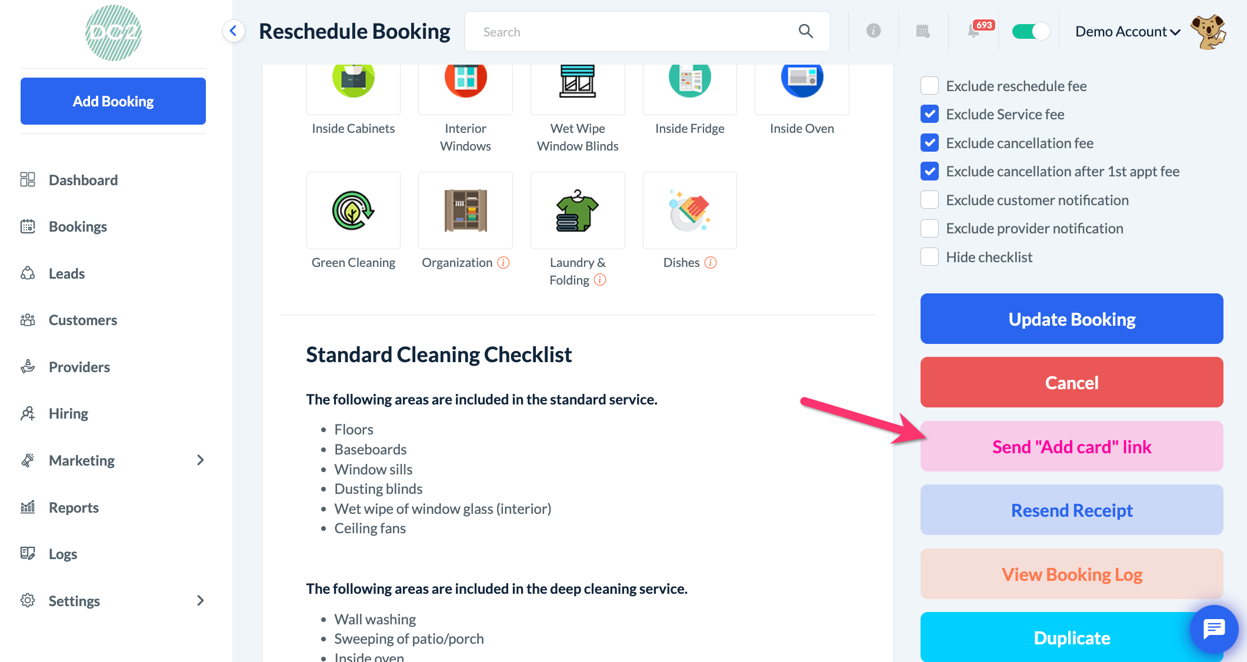The image size is (1247, 662).
Task: Open the live chat bubble icon
Action: pyautogui.click(x=1214, y=628)
